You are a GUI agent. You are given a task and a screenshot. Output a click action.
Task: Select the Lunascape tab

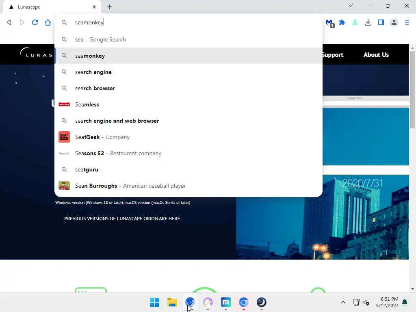coord(52,7)
